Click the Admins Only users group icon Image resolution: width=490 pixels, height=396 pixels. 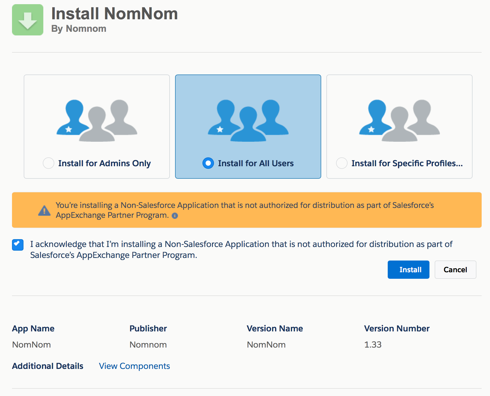pyautogui.click(x=97, y=120)
